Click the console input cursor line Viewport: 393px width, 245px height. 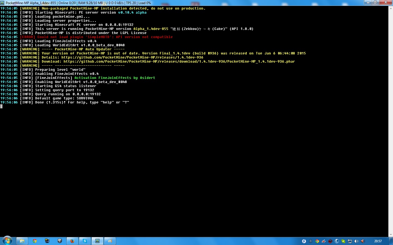[1, 106]
